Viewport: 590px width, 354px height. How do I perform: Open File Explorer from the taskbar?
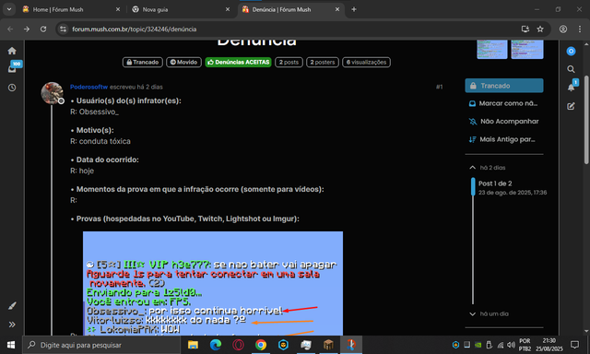193,345
